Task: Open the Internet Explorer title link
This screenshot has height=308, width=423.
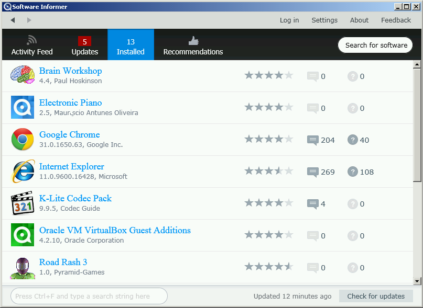Action: pyautogui.click(x=71, y=166)
